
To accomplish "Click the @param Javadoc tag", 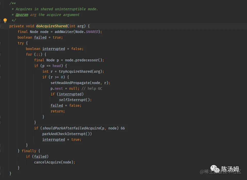I will coord(22,15).
